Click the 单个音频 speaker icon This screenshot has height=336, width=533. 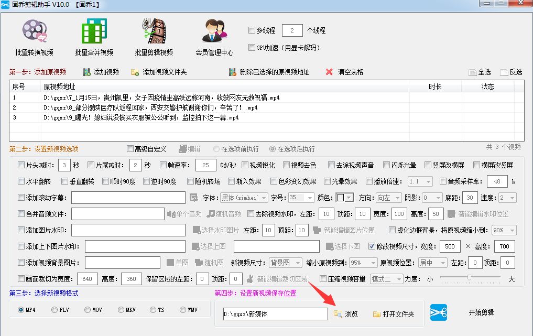pyautogui.click(x=171, y=214)
